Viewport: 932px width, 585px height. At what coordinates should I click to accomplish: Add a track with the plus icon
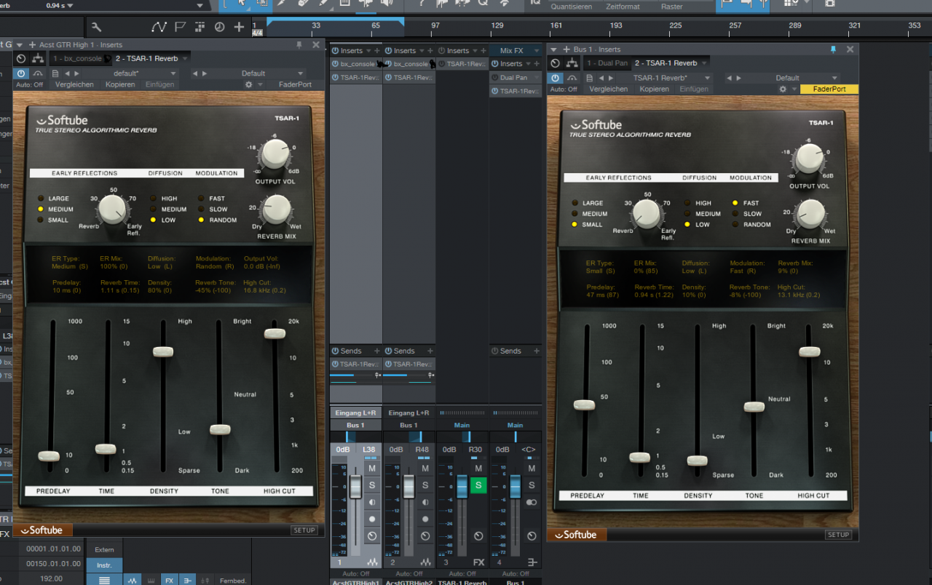tap(239, 28)
